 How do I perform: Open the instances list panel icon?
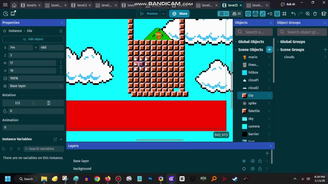270,14
